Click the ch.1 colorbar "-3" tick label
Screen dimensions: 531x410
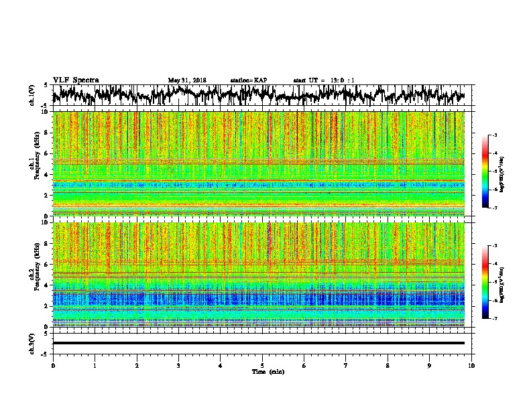point(494,135)
